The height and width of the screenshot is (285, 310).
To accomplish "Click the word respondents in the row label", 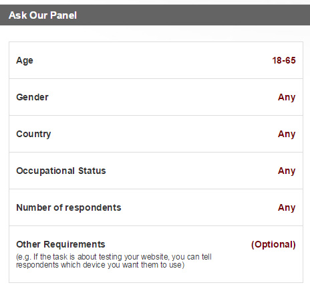I will (93, 207).
